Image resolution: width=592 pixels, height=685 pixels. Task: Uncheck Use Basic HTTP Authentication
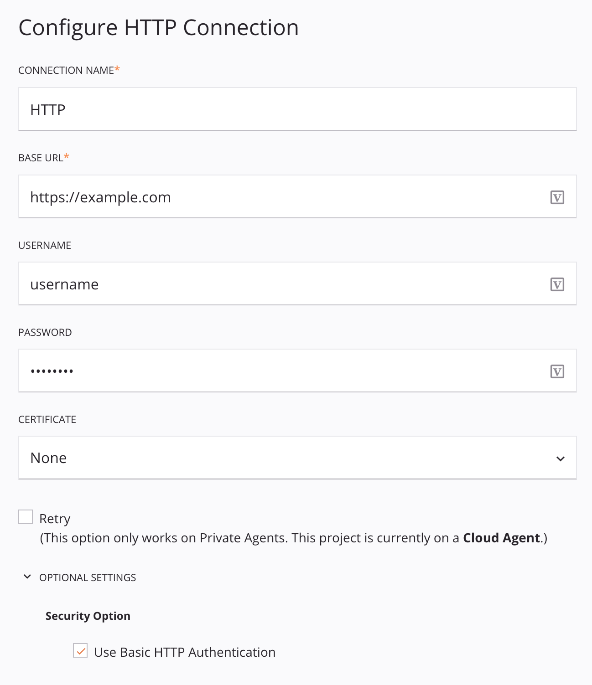pos(80,652)
